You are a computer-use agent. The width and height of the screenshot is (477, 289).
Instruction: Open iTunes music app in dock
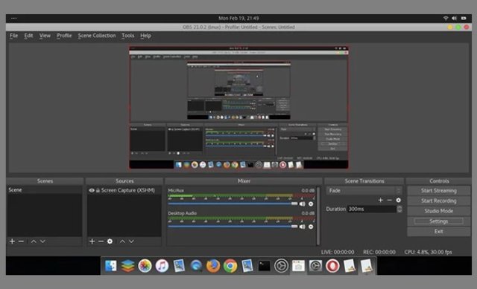pyautogui.click(x=162, y=266)
